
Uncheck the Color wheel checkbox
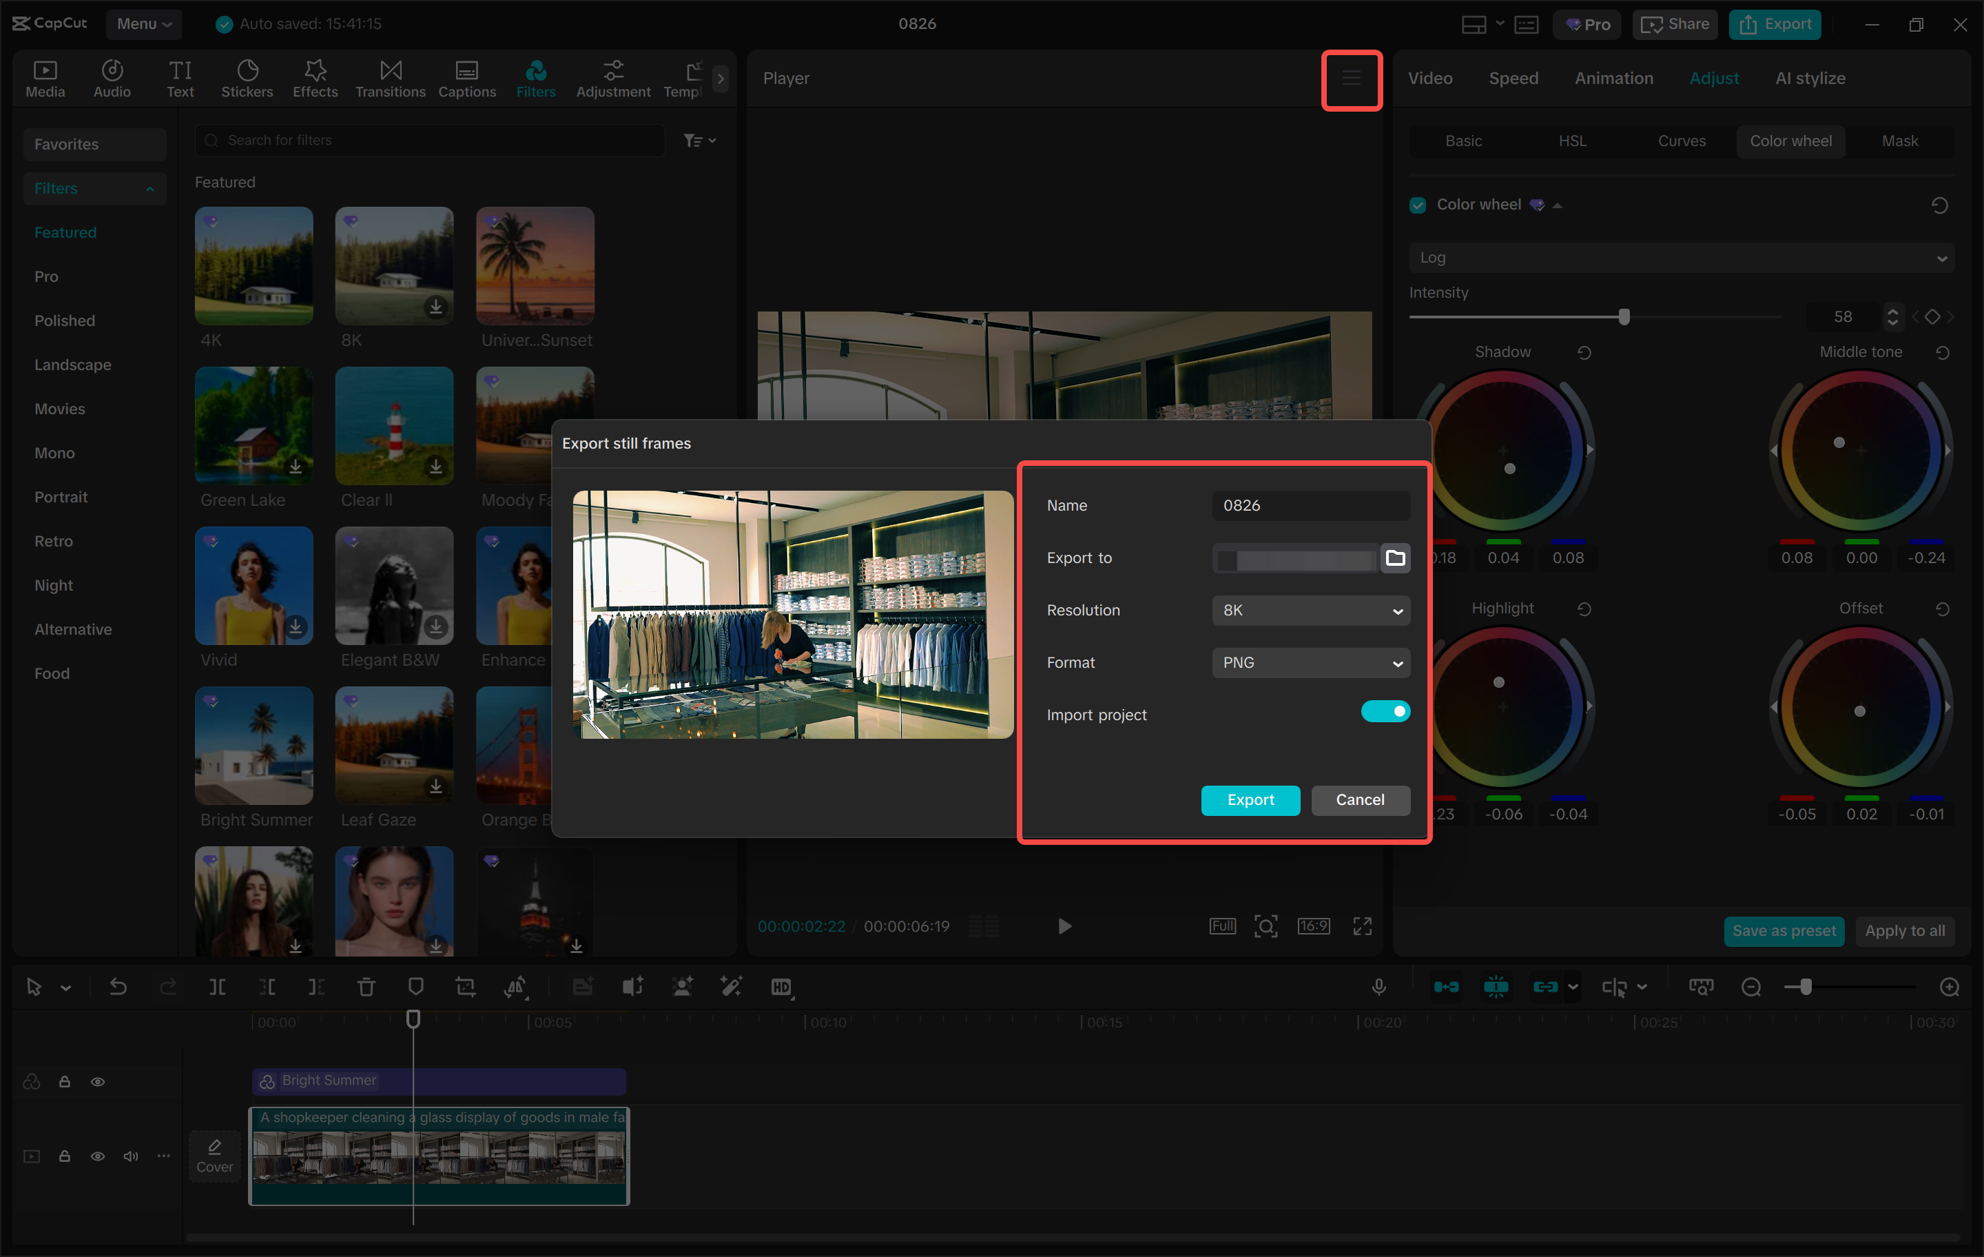(x=1417, y=205)
